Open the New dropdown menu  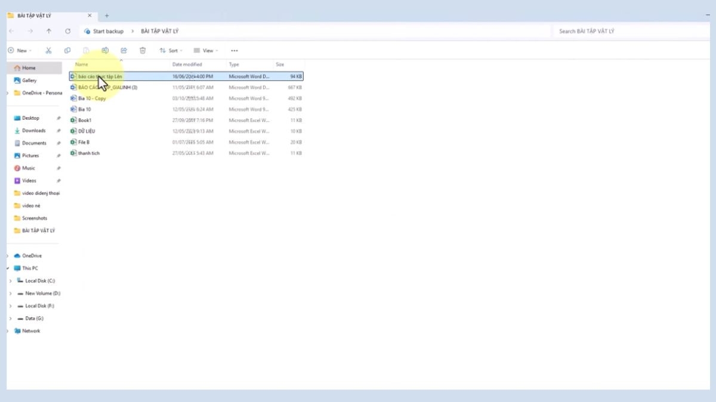20,51
